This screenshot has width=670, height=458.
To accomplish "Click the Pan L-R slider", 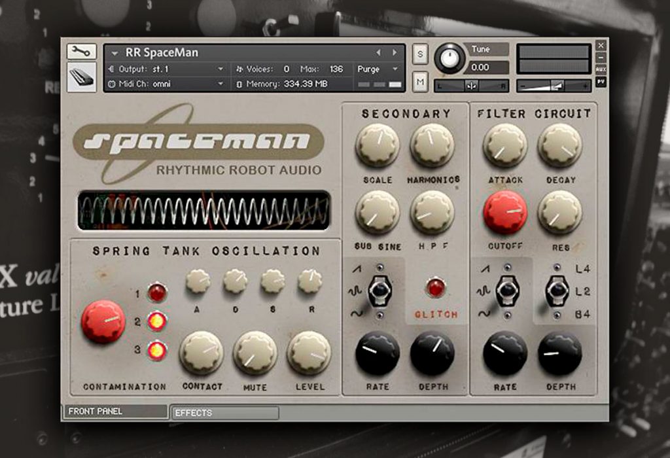I will pos(471,86).
